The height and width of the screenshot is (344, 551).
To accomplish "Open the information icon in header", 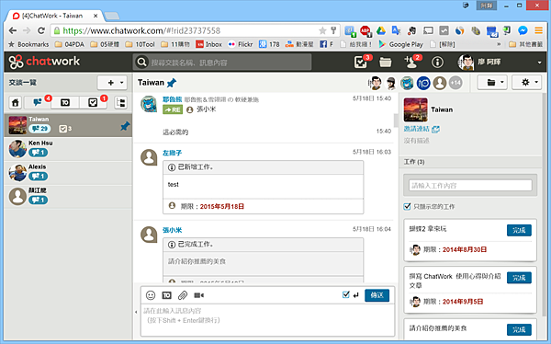I will [x=437, y=63].
